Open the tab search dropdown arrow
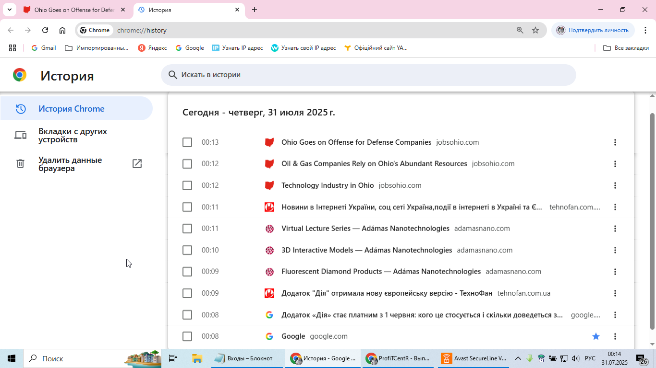Viewport: 656px width, 368px height. [9, 10]
